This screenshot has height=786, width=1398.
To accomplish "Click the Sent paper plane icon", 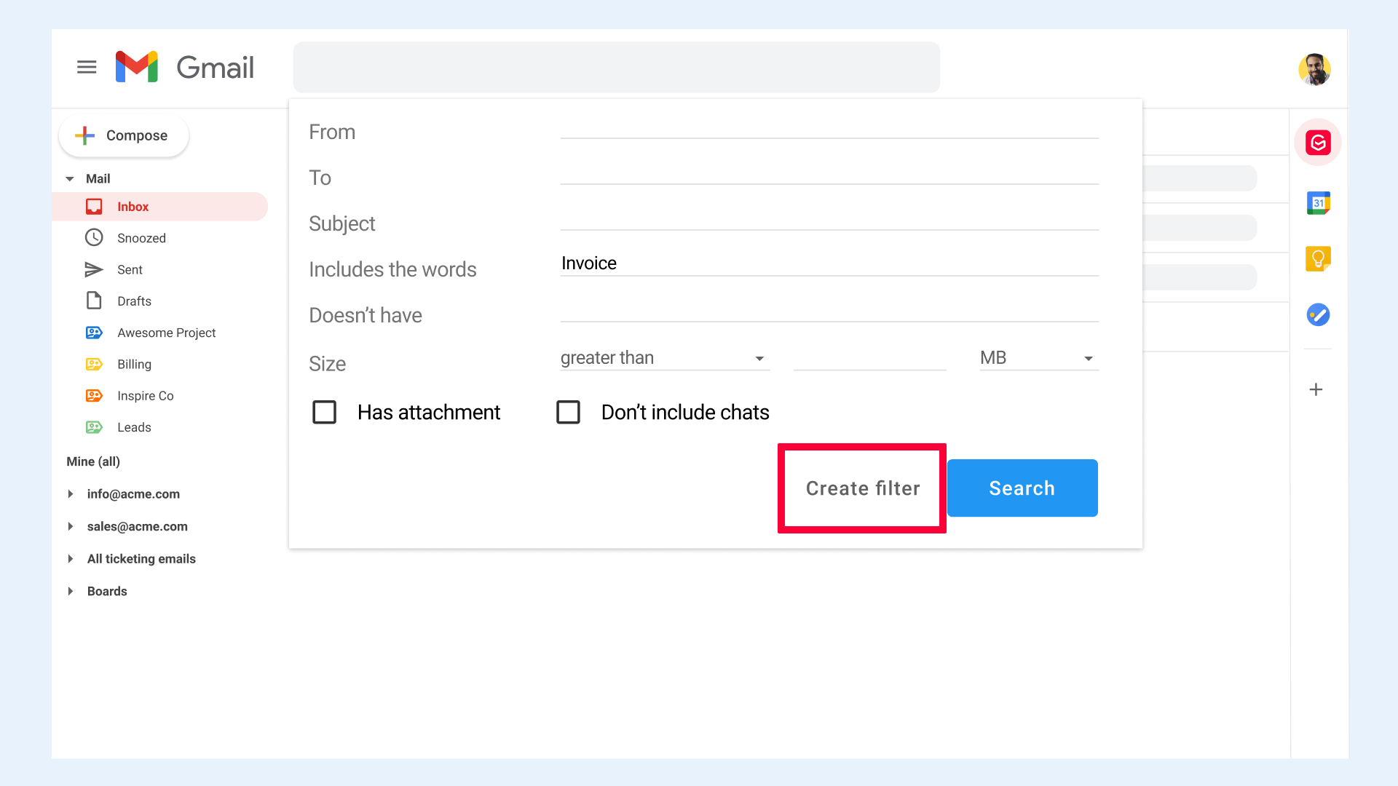I will tap(94, 269).
